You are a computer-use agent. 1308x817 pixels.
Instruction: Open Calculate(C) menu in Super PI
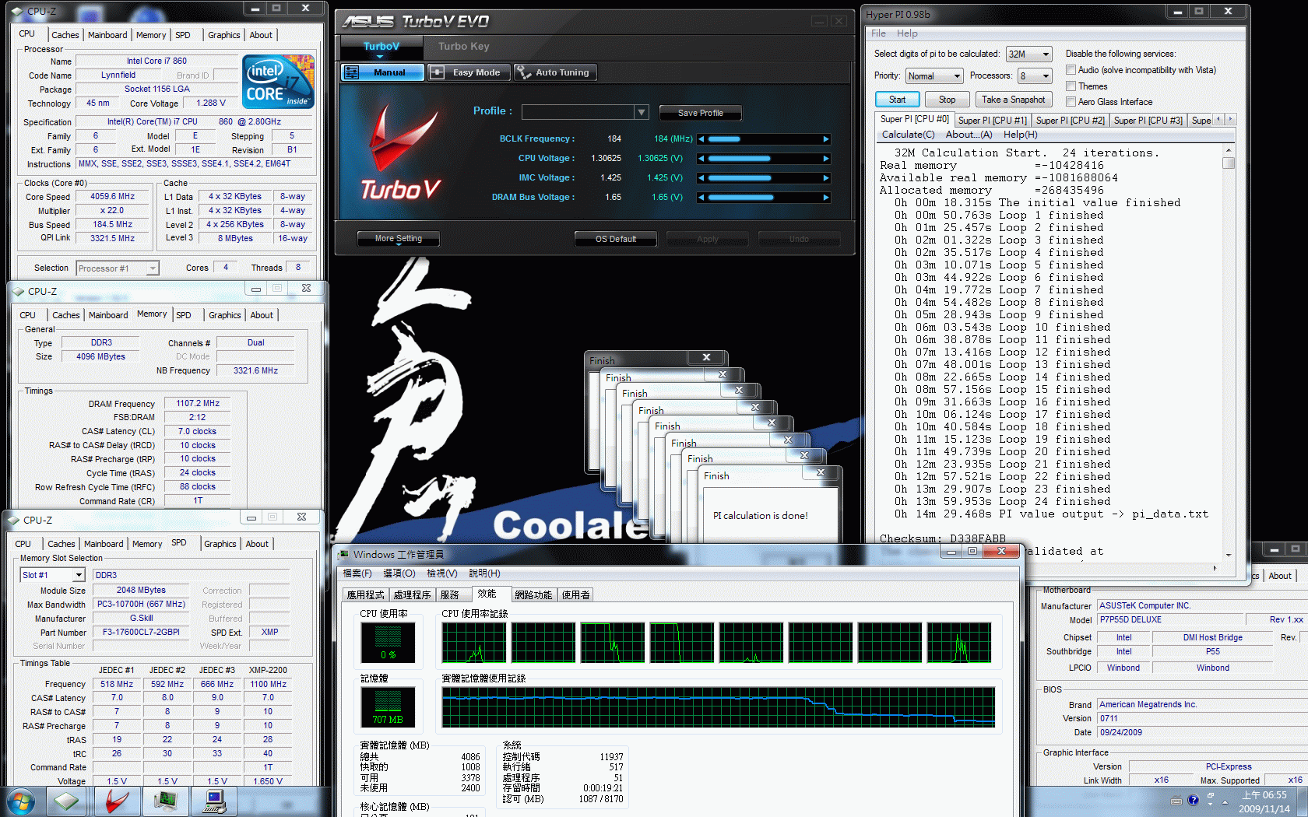coord(908,135)
